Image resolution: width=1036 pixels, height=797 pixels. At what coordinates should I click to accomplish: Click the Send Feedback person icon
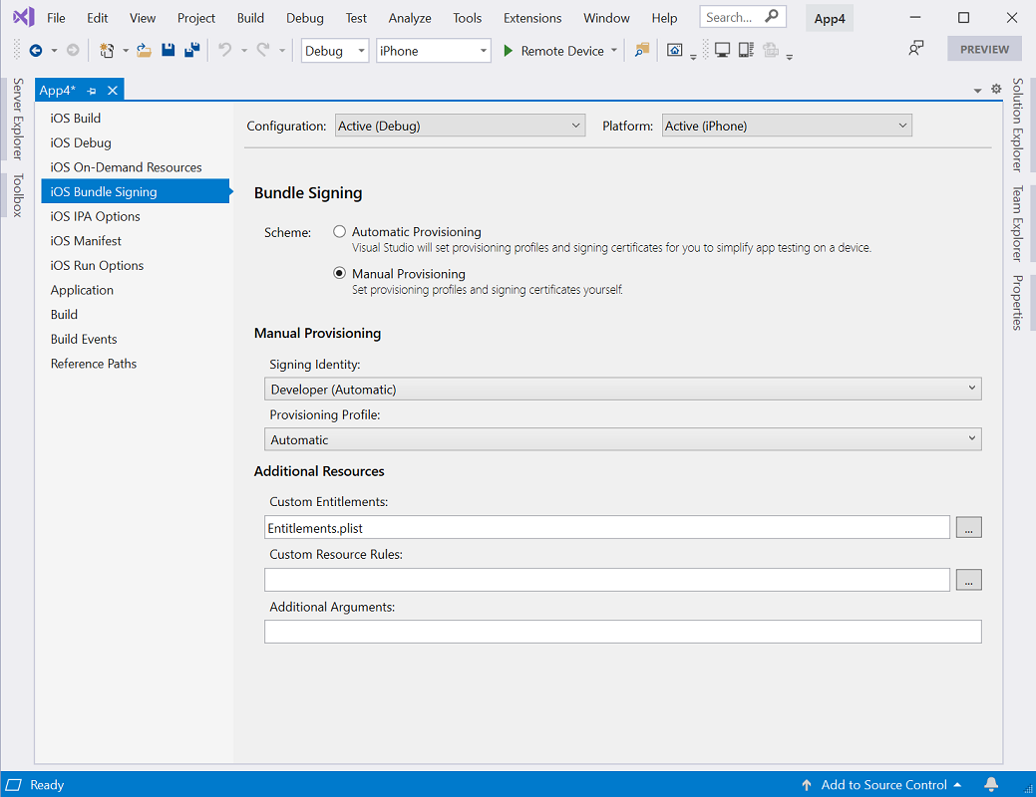pyautogui.click(x=915, y=48)
